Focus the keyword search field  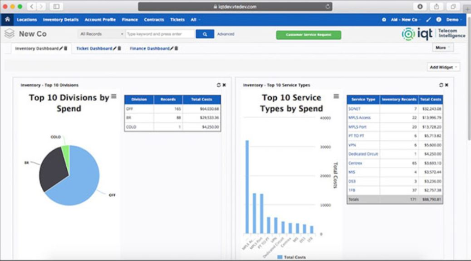pyautogui.click(x=160, y=34)
